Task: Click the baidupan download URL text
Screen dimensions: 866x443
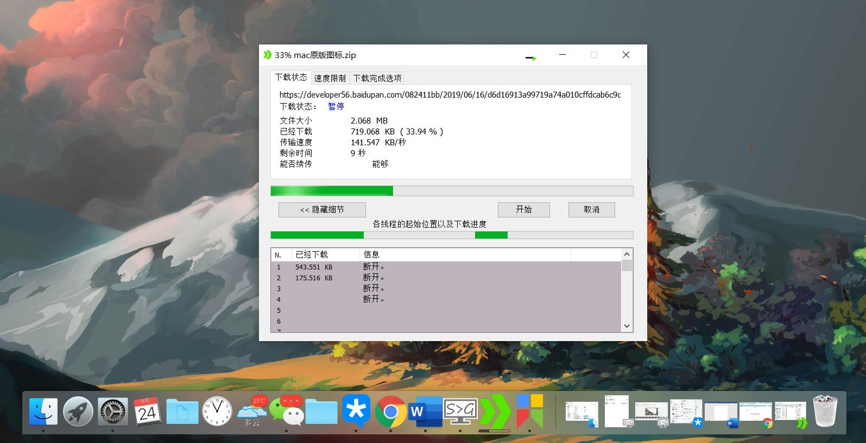Action: click(450, 94)
